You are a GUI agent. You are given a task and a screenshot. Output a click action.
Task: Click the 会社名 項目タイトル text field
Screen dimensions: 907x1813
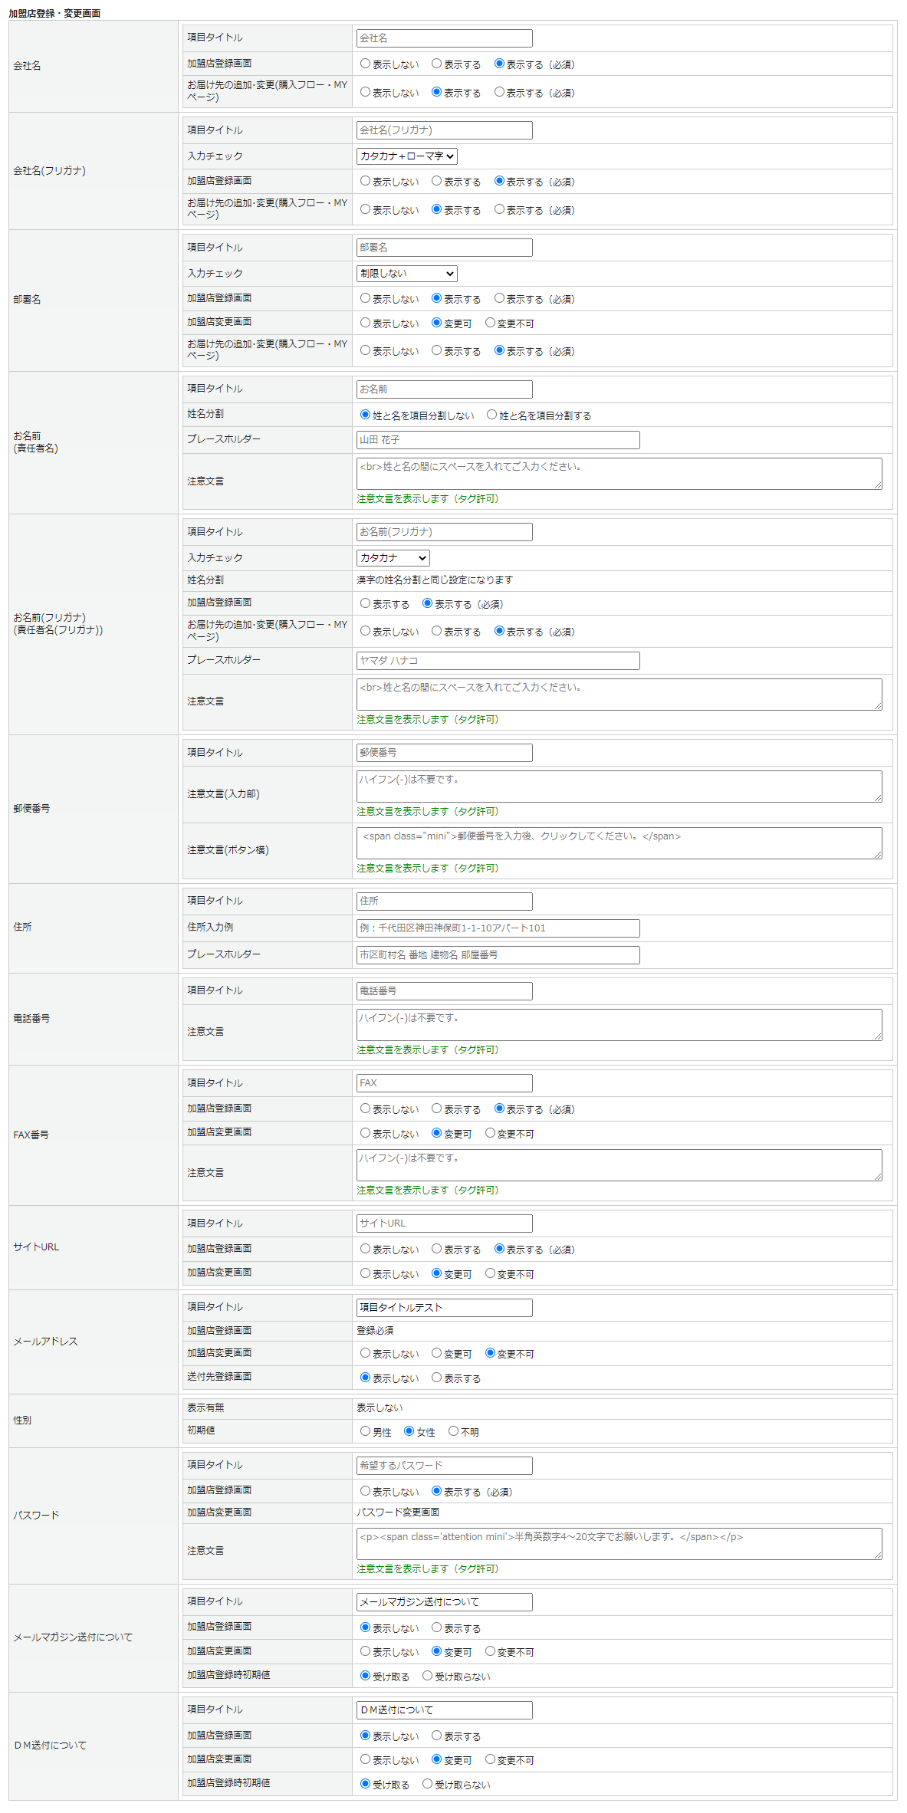tap(444, 38)
